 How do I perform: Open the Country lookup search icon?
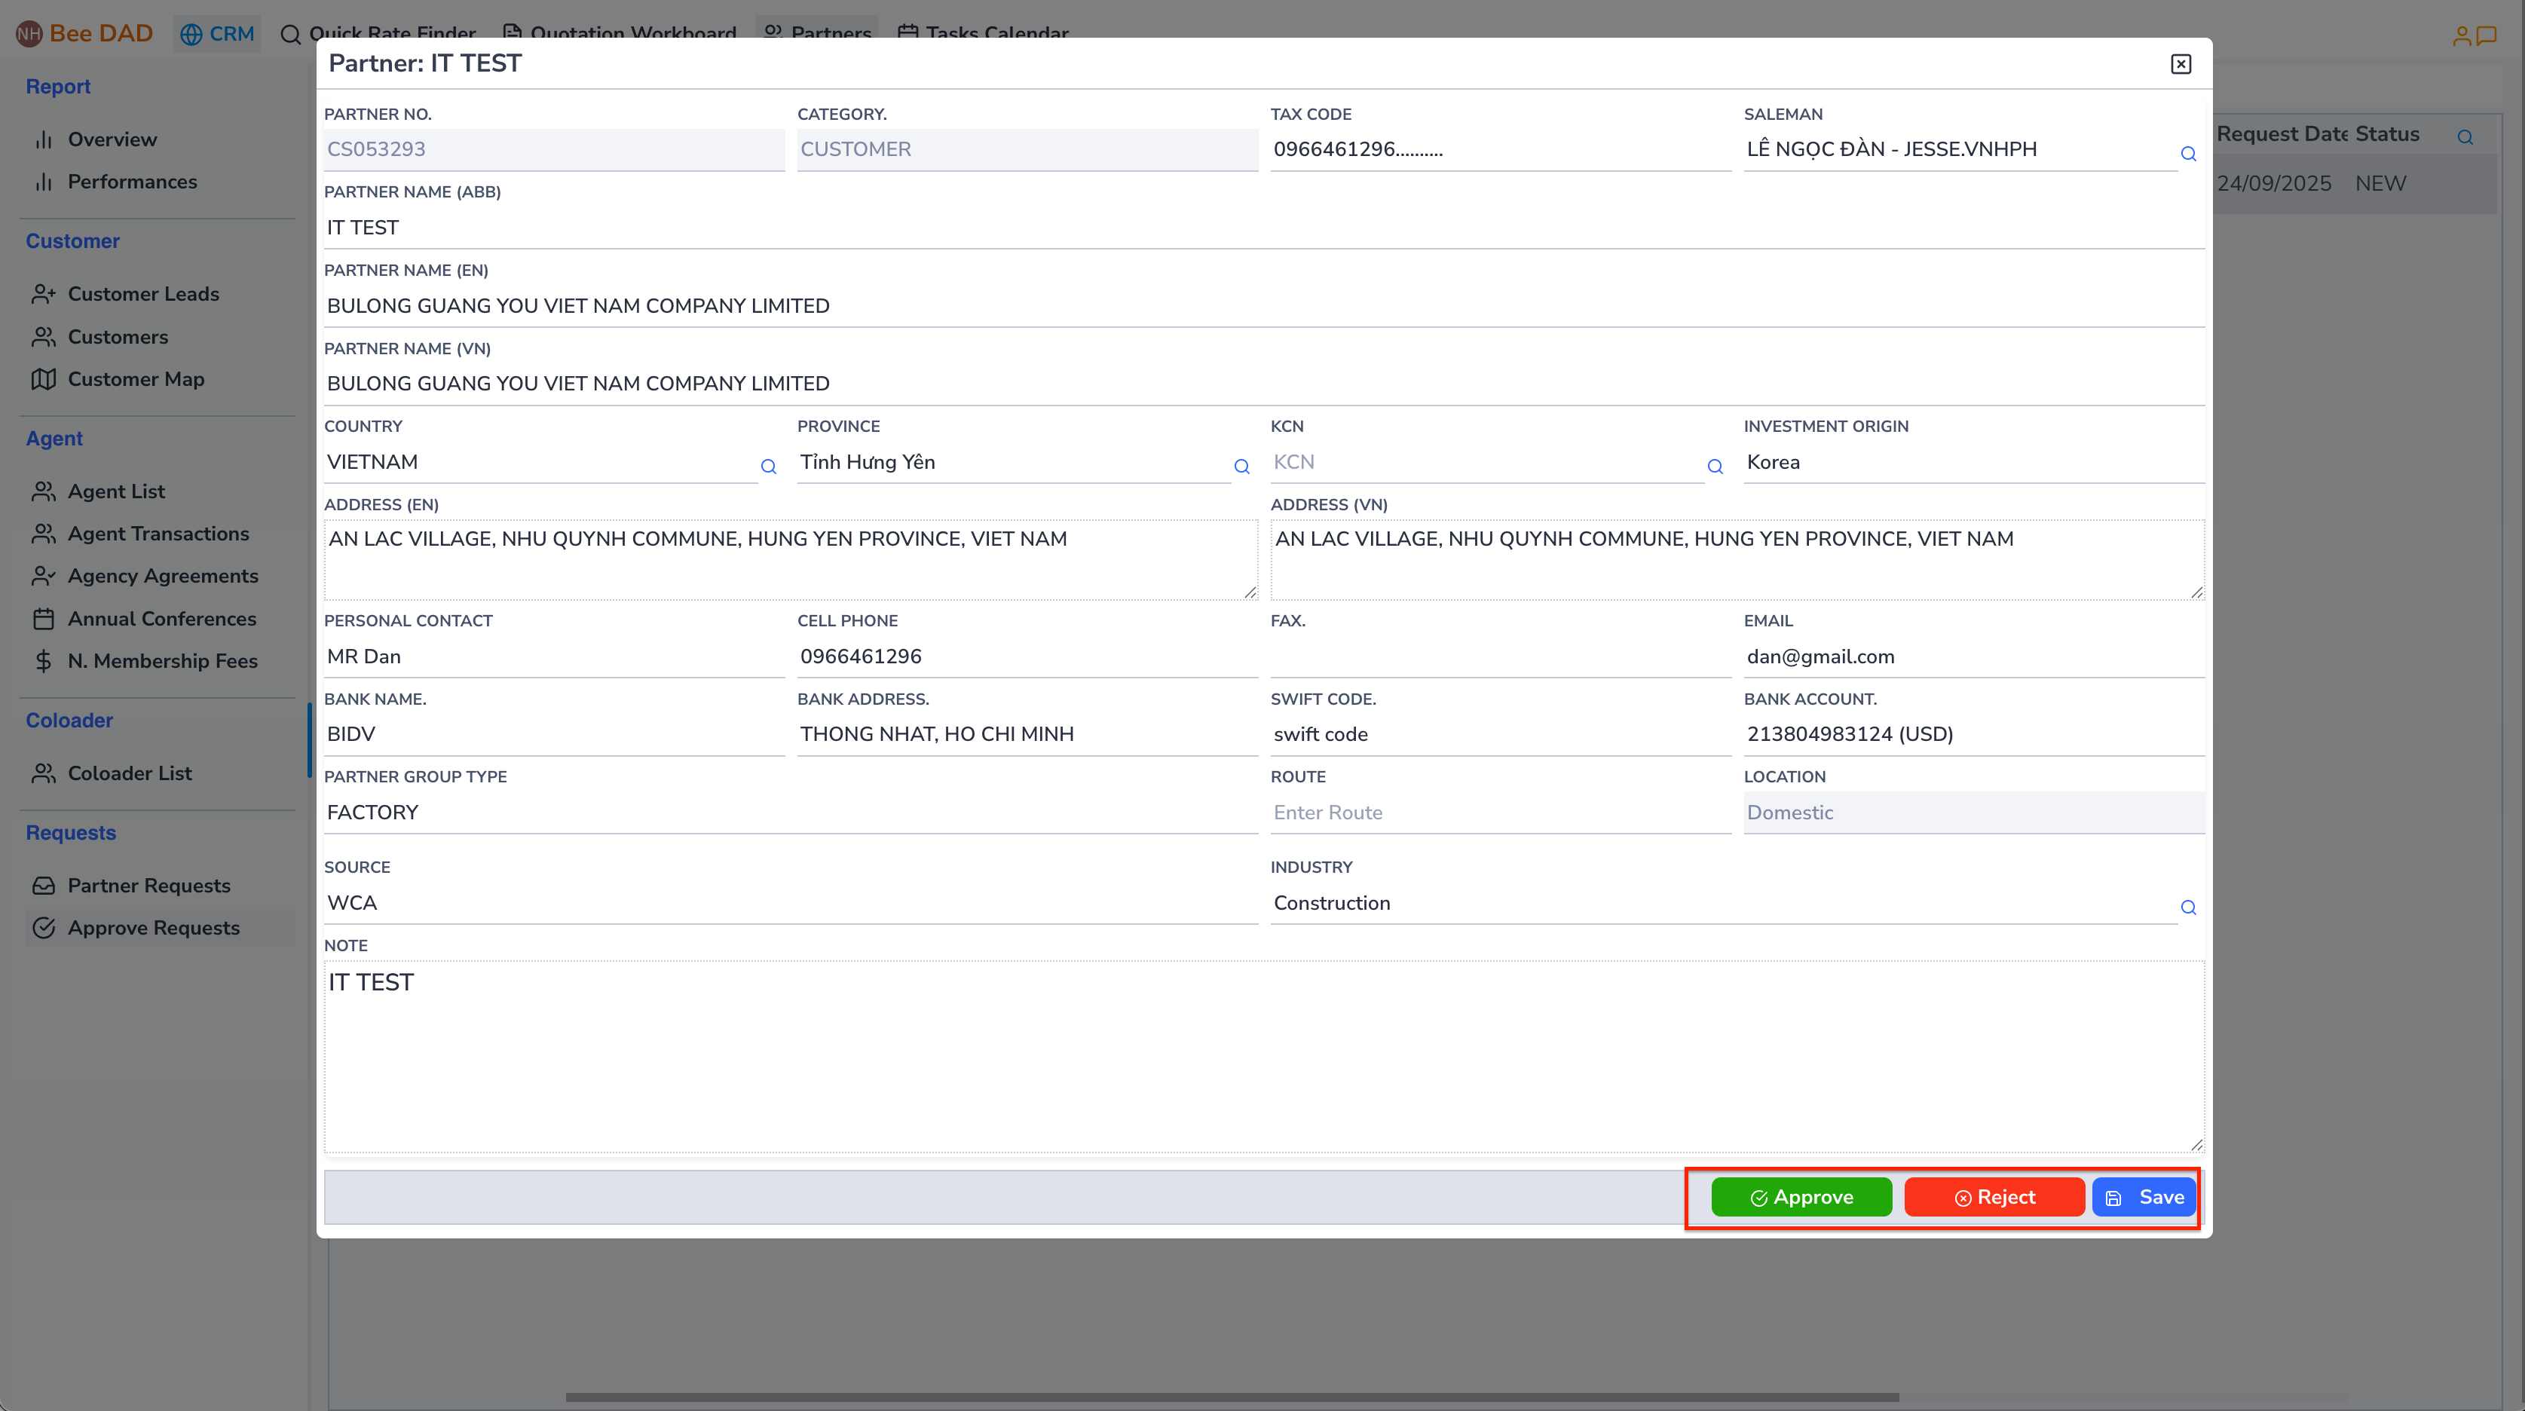pos(769,467)
